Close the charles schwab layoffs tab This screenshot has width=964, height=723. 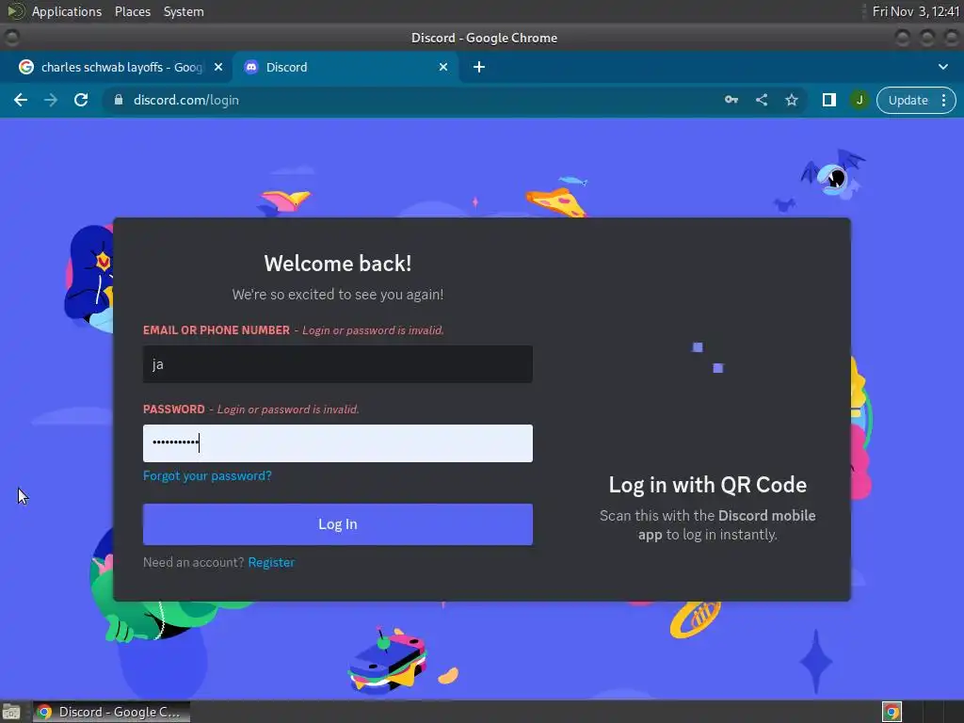pyautogui.click(x=218, y=67)
